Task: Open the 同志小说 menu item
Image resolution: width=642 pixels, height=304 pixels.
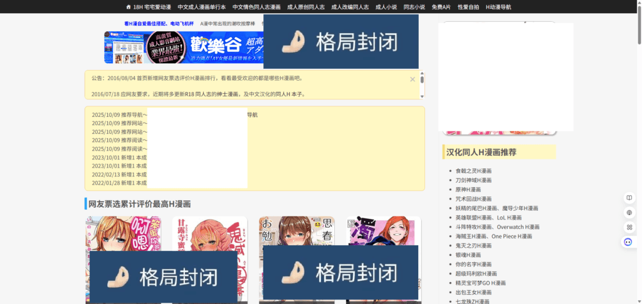Action: pos(414,7)
